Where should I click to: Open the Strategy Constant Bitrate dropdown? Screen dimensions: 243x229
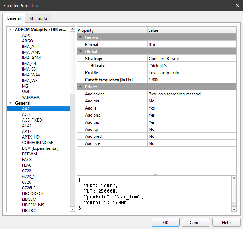(x=191, y=59)
